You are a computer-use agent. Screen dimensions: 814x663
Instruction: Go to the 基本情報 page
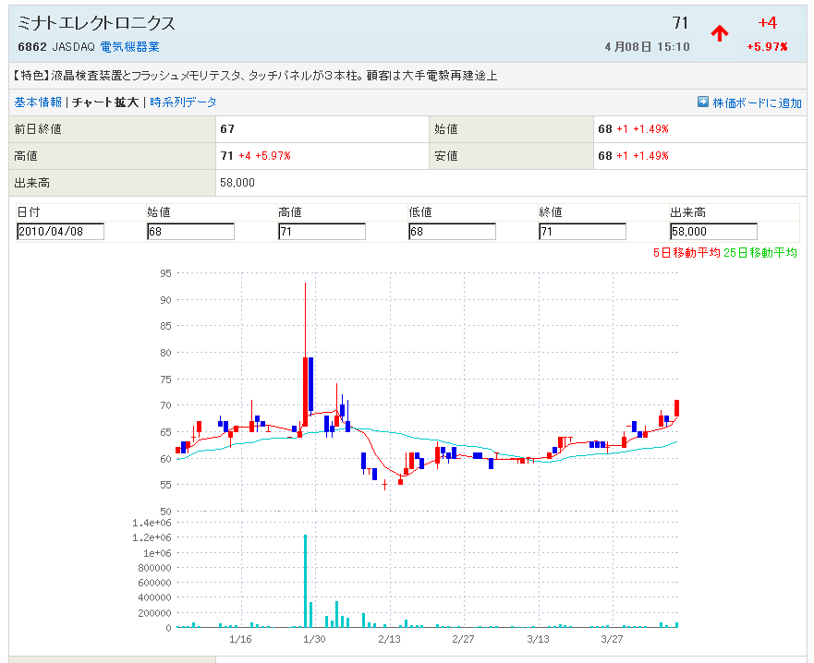click(x=38, y=102)
